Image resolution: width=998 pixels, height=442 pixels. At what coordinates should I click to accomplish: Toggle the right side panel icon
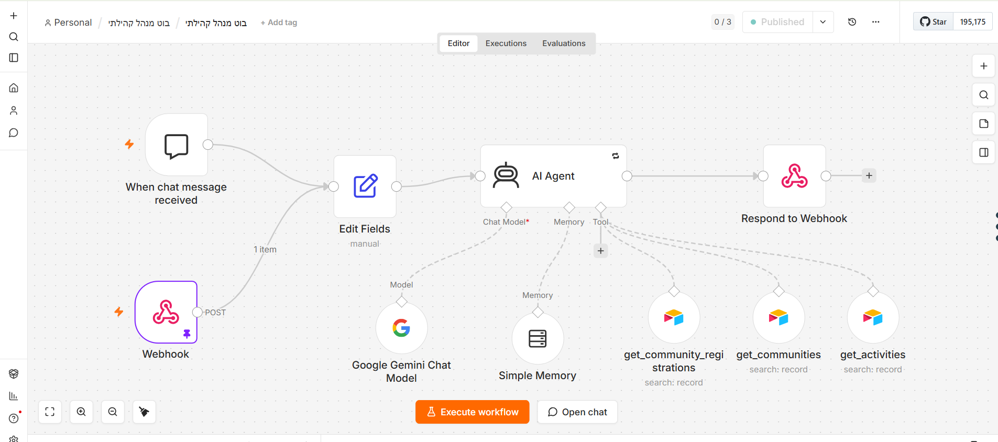click(x=984, y=152)
